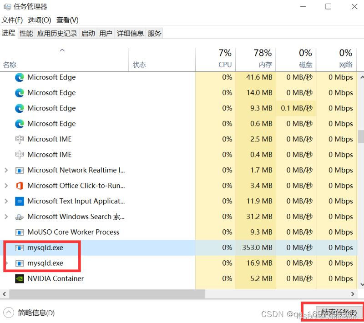Select the MoUSO Core Worker Process name
The image size is (364, 323).
73,232
